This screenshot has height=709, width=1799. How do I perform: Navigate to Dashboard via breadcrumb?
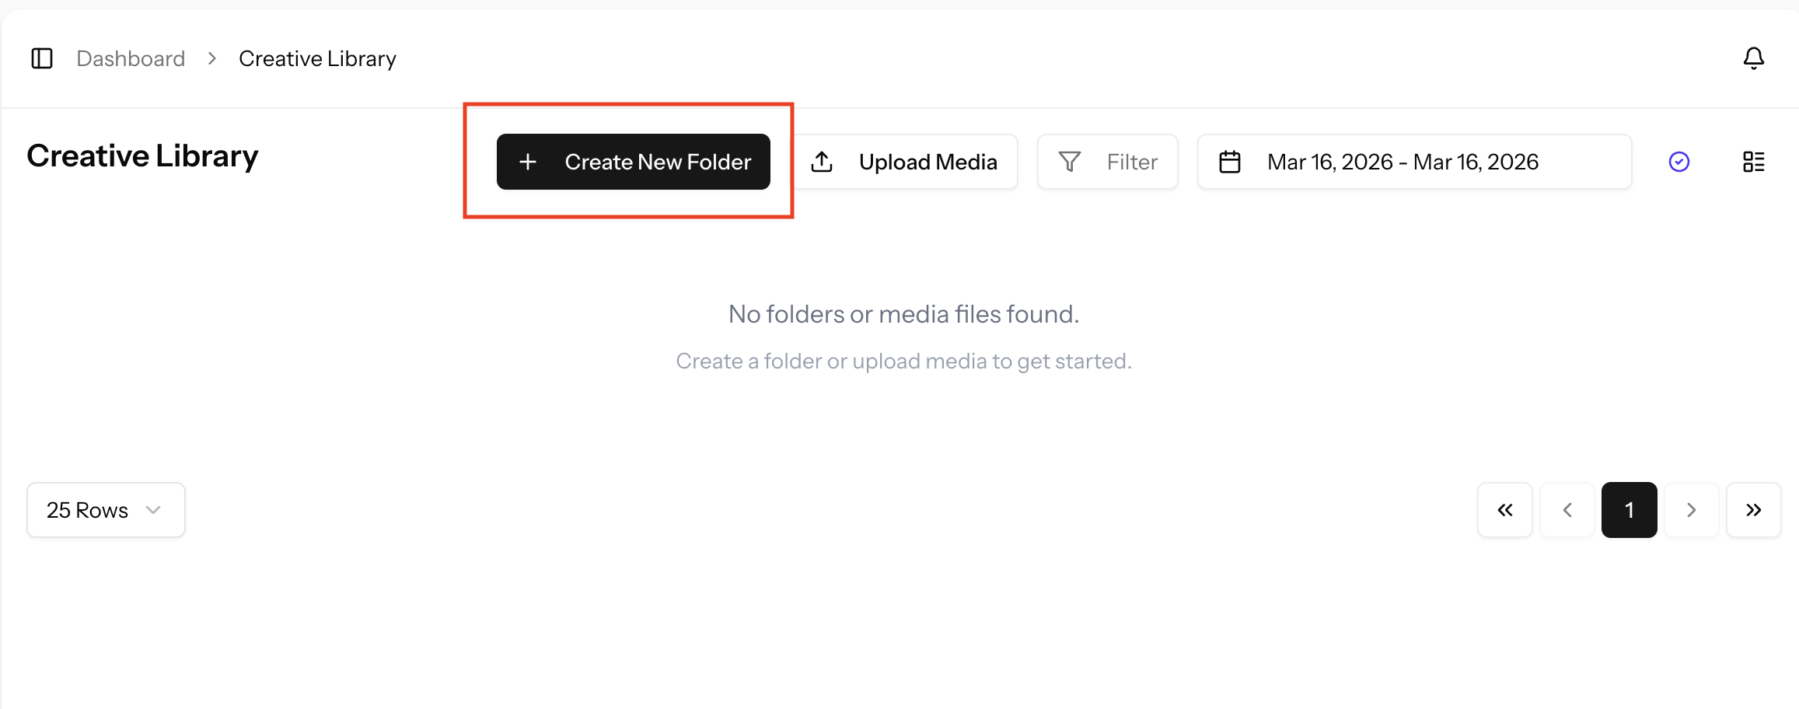130,58
